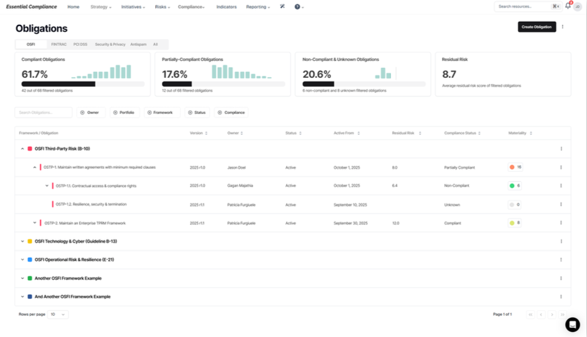Open row actions for OSTP-1.2 Resilience obligation
The image size is (587, 337).
[561, 204]
